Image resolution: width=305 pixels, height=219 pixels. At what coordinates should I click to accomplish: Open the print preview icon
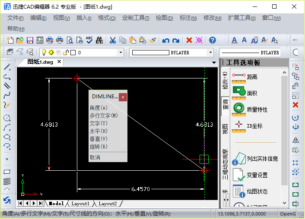(x=70, y=40)
